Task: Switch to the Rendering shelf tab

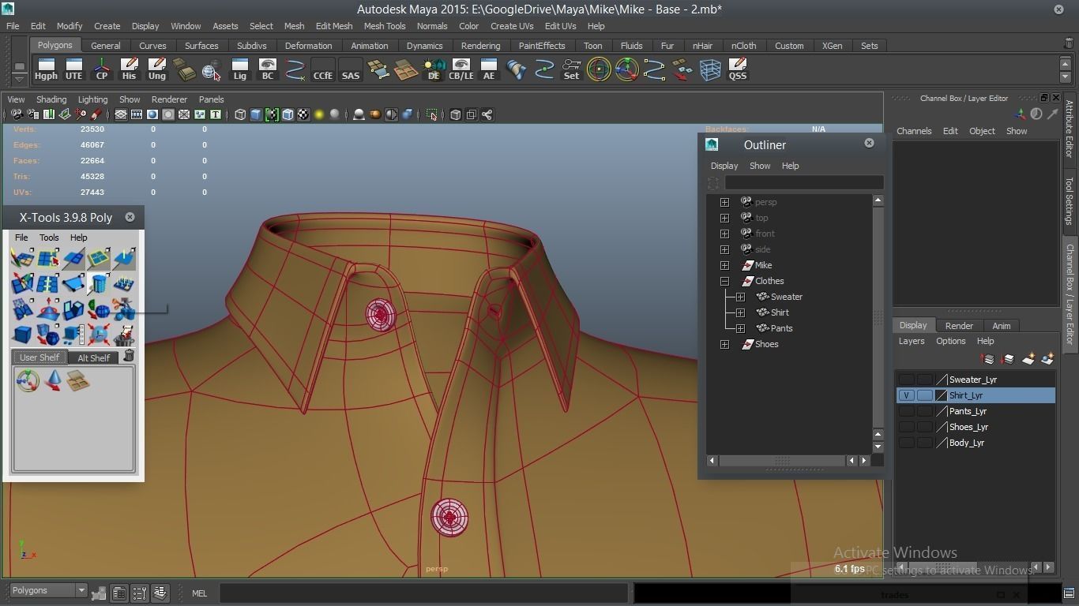Action: point(480,46)
